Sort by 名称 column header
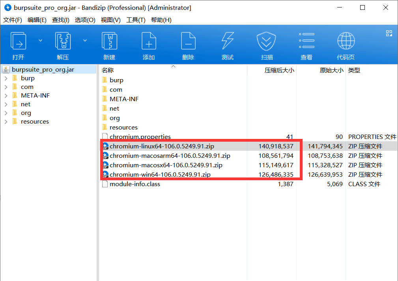This screenshot has height=281, width=398. click(173, 70)
